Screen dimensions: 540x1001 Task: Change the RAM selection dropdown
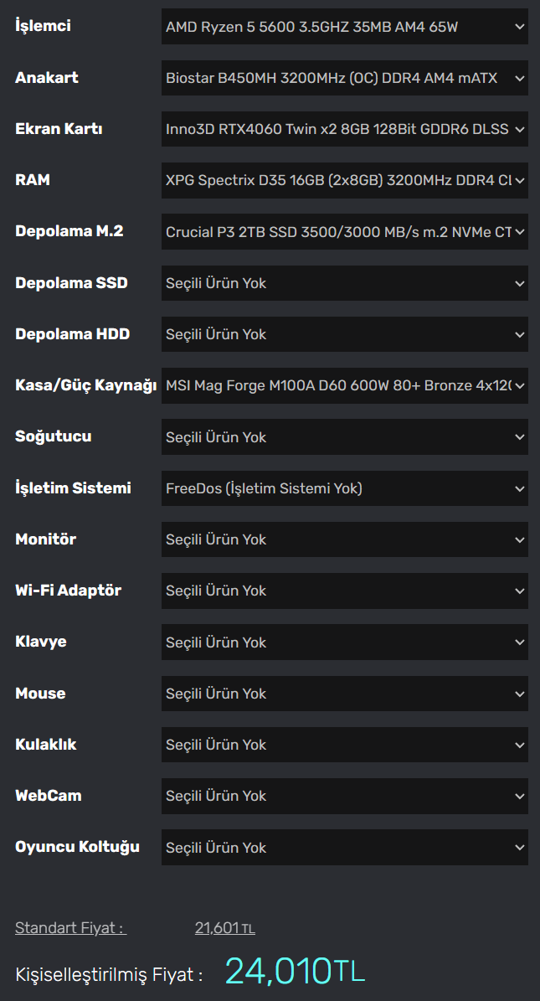pos(345,180)
